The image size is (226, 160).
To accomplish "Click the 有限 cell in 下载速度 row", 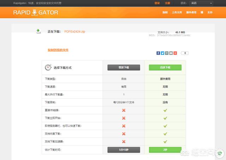I will (x=124, y=87).
